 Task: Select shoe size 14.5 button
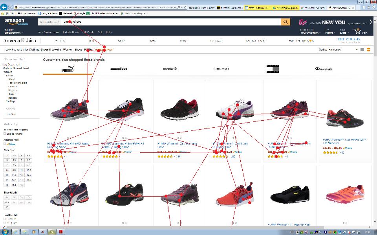tap(29, 180)
